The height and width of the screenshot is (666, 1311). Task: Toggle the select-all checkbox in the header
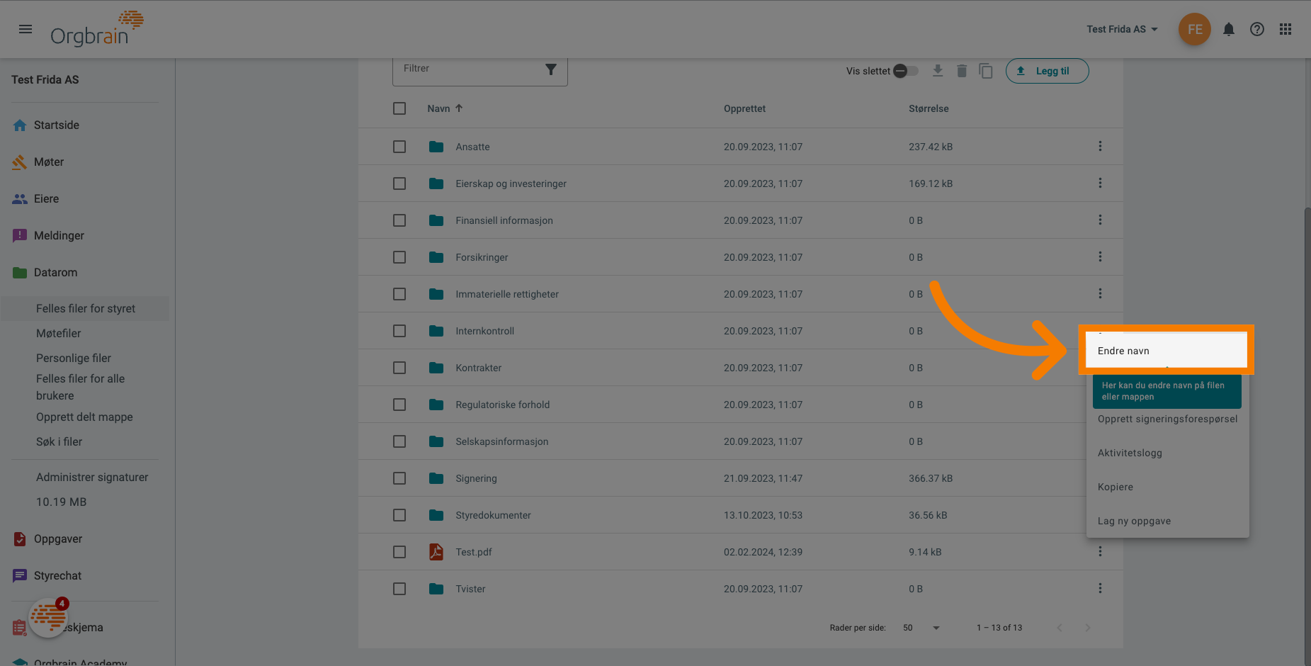point(399,108)
